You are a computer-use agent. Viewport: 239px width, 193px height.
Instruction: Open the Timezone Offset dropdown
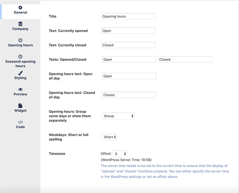[120, 154]
